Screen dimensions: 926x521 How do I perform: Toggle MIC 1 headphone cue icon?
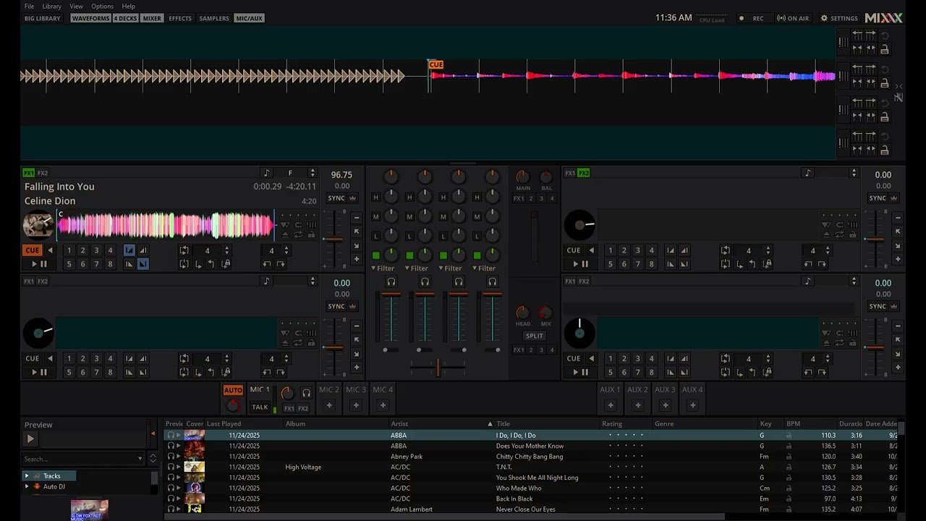pyautogui.click(x=306, y=393)
